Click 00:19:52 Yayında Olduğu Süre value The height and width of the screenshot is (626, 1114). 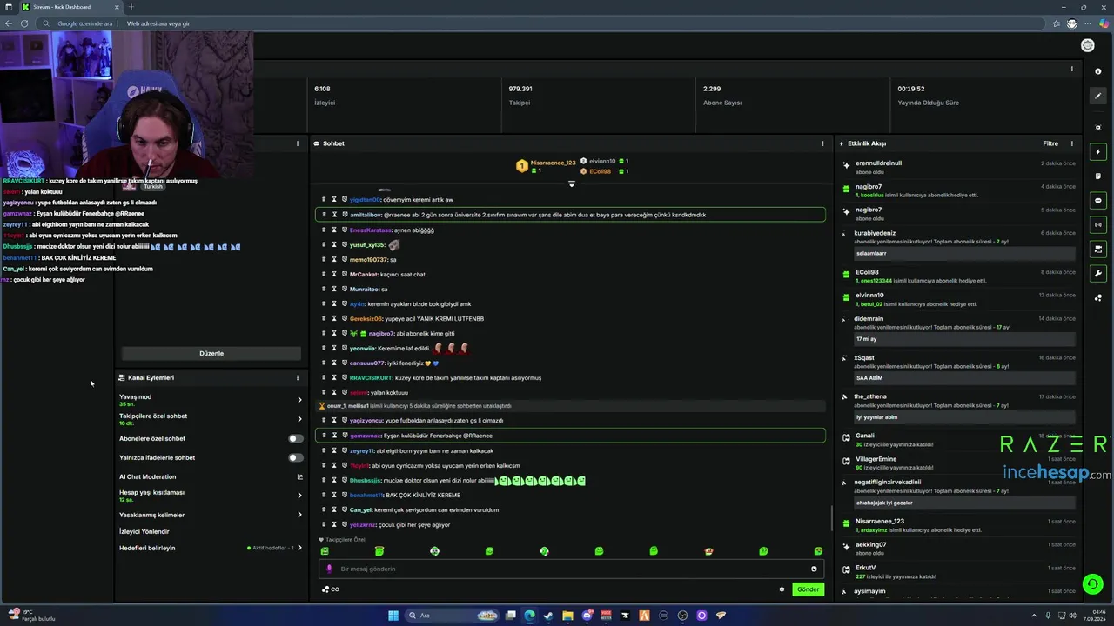click(x=911, y=89)
